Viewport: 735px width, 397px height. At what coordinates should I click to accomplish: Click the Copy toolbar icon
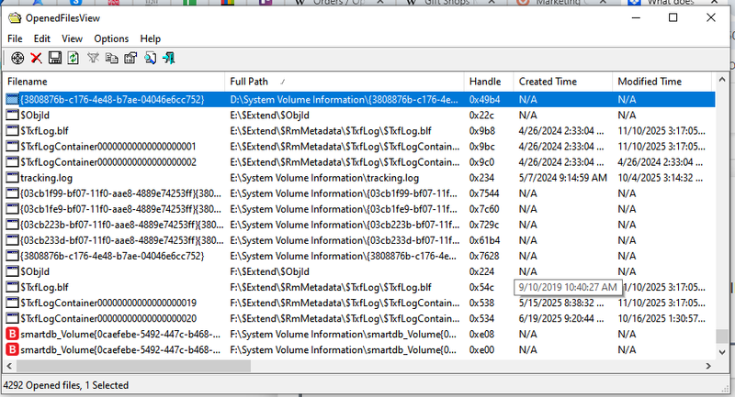pos(111,58)
